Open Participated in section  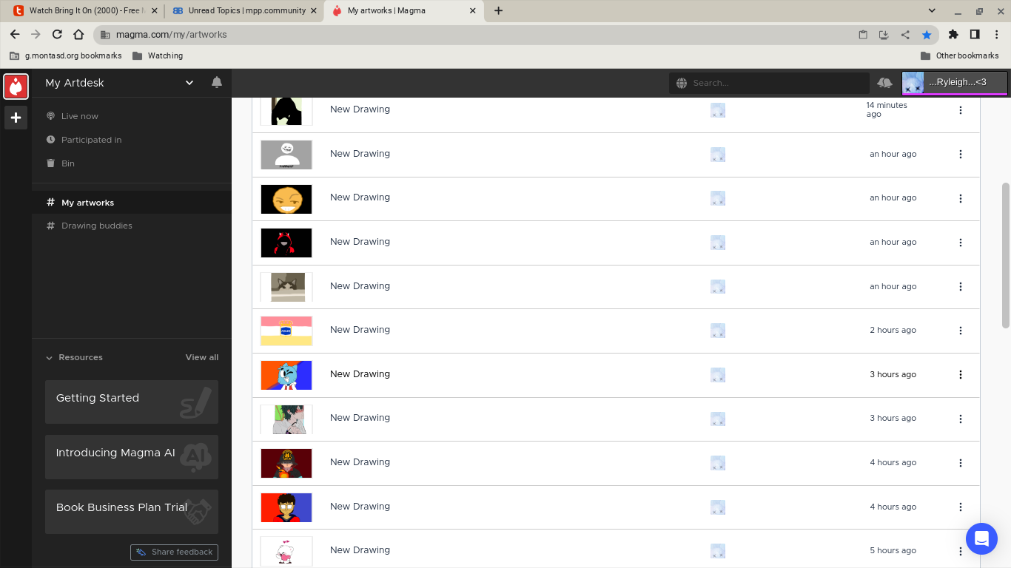click(91, 140)
